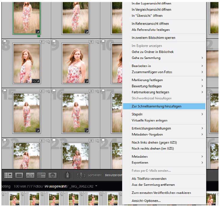Switch to Loupe view in toolbar
This screenshot has height=207, width=220.
pos(19,175)
